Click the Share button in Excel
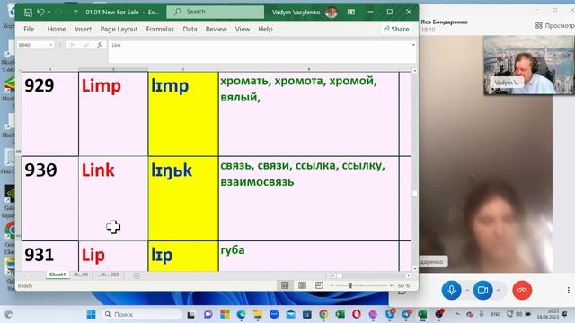 [x=396, y=29]
